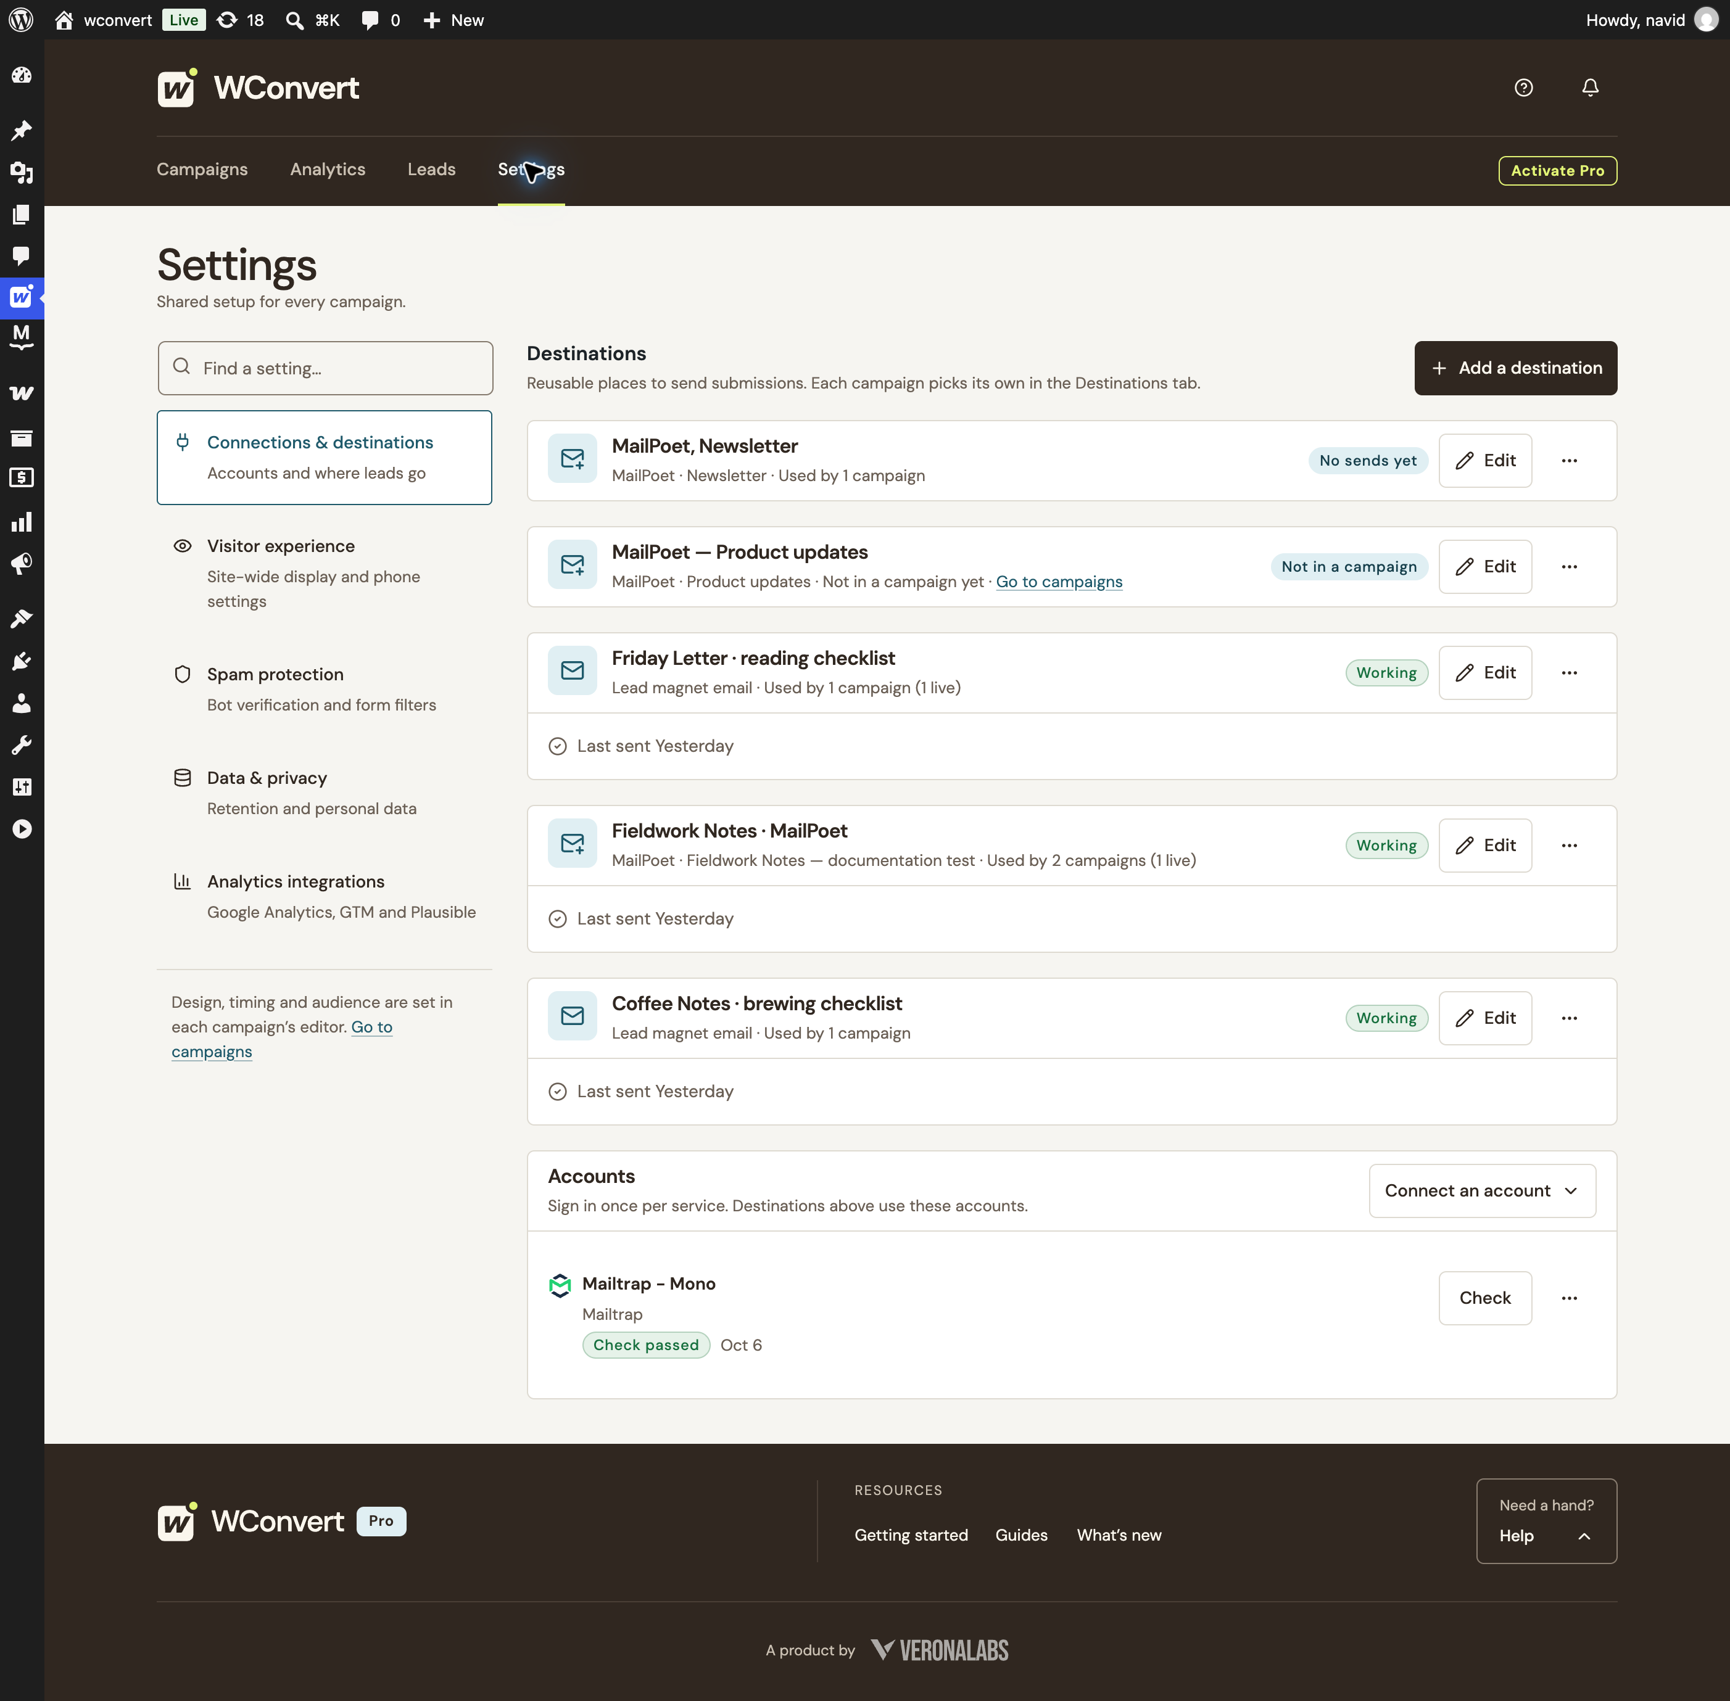This screenshot has width=1730, height=1701.
Task: Open the Posts pin icon in sidebar
Action: tap(22, 130)
